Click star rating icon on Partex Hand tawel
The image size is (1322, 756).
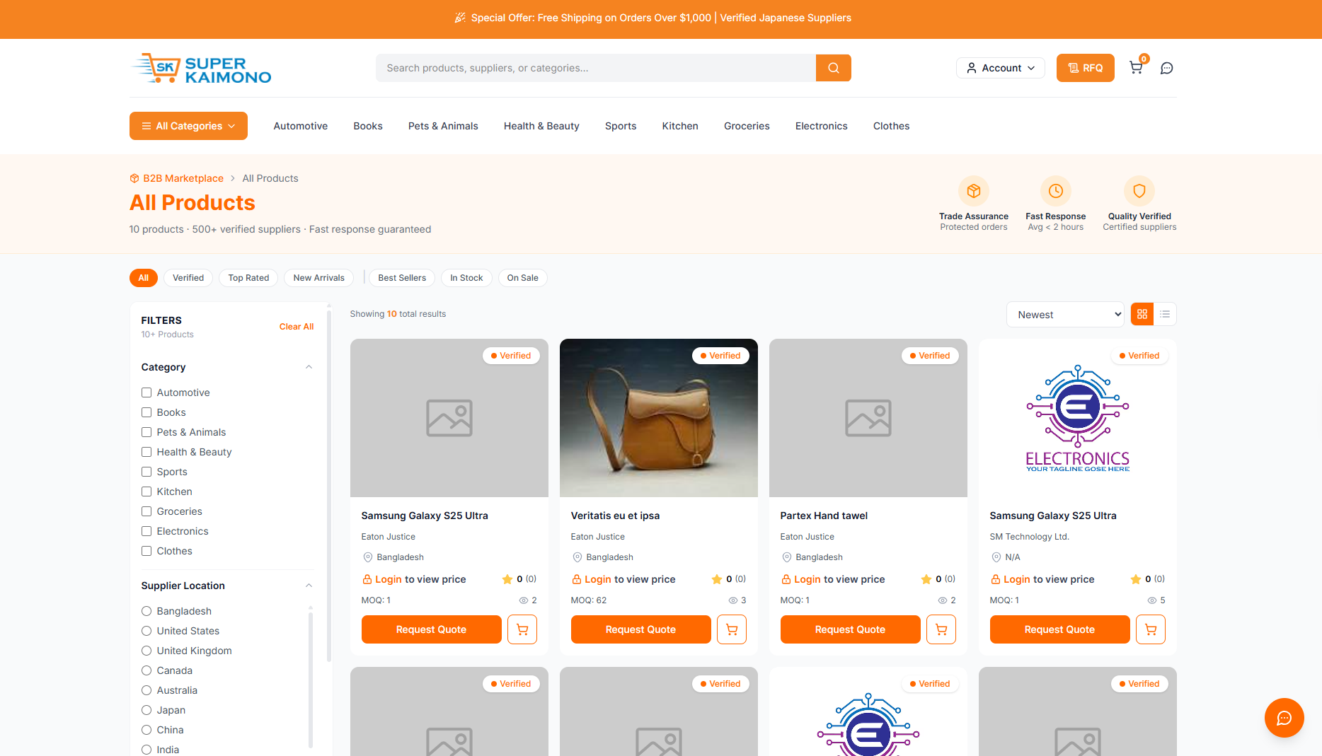(926, 579)
